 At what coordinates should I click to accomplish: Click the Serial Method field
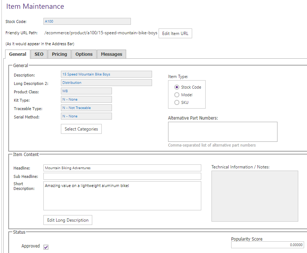click(86, 116)
